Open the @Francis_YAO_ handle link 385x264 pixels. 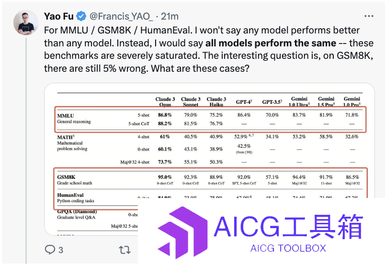click(121, 16)
